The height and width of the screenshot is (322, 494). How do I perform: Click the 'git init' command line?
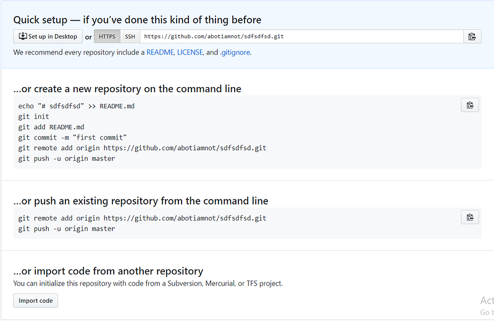[34, 116]
